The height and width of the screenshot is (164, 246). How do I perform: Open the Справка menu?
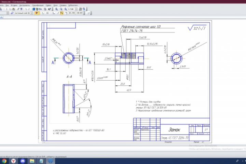pyautogui.click(x=63, y=5)
